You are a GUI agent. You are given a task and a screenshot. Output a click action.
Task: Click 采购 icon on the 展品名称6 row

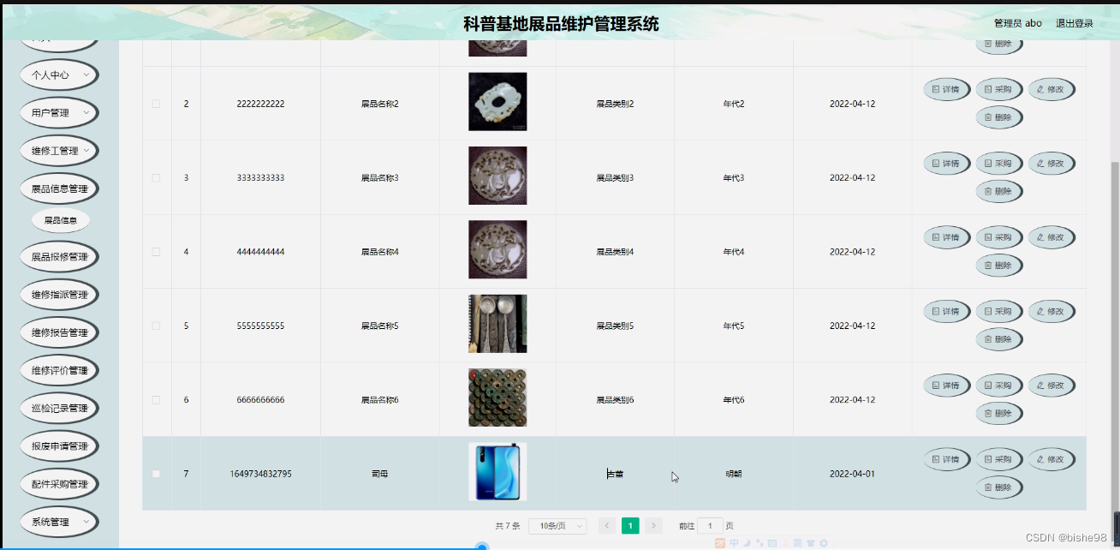[998, 385]
